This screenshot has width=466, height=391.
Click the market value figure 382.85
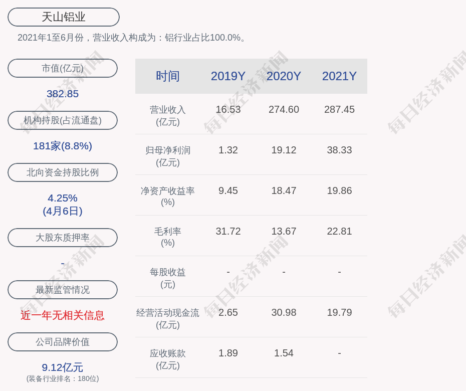(63, 94)
